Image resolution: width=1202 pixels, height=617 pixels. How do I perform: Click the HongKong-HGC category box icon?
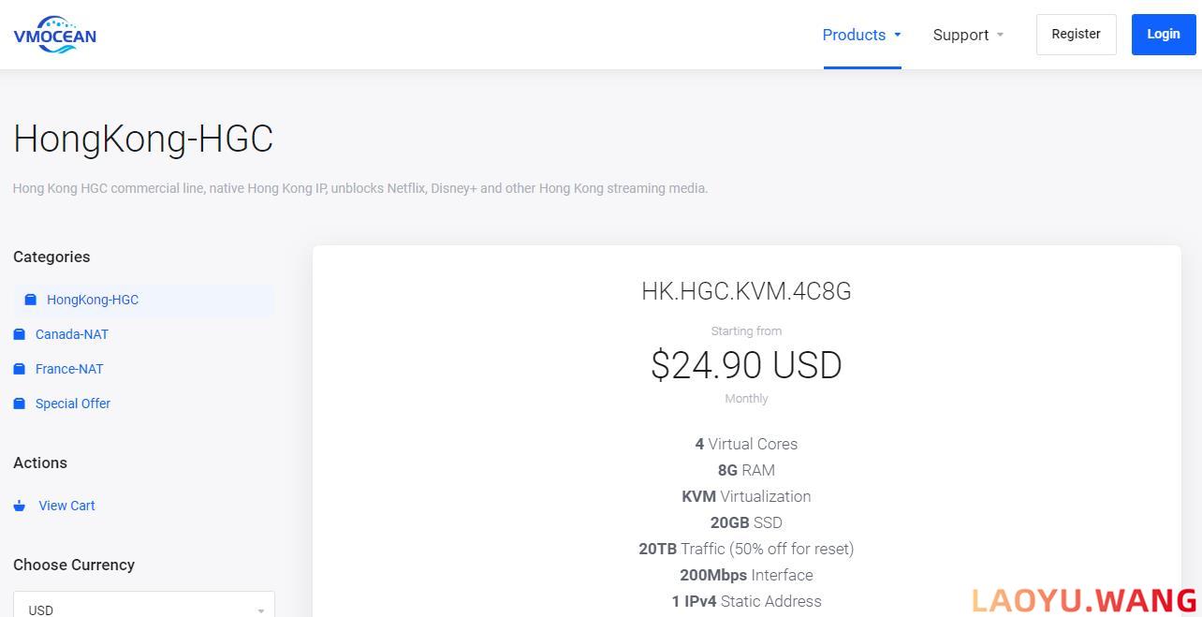31,300
